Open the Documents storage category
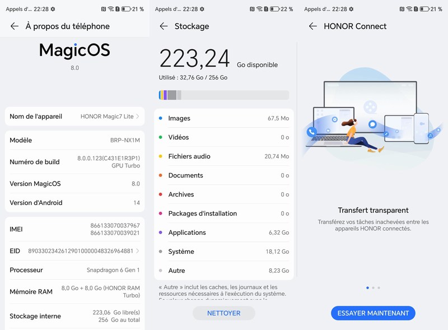 click(224, 175)
